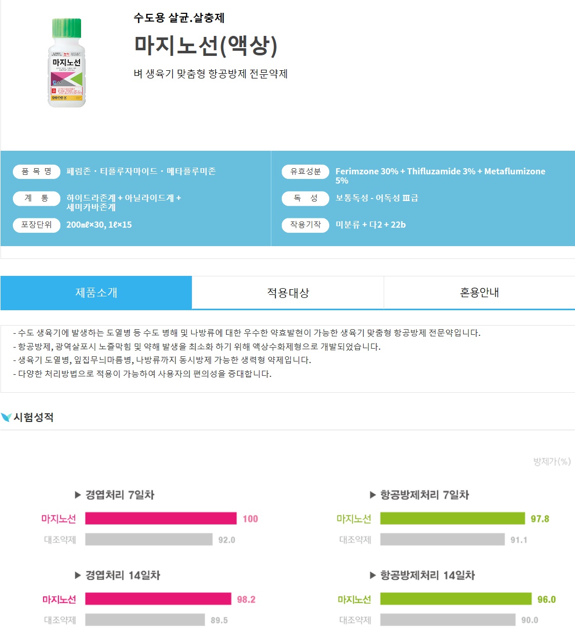The height and width of the screenshot is (643, 575).
Task: Click the 포장단위 label badge
Action: click(36, 225)
